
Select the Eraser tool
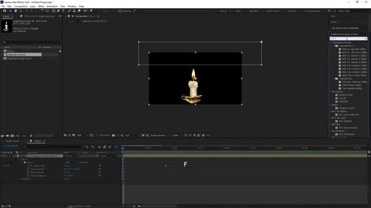(x=79, y=11)
